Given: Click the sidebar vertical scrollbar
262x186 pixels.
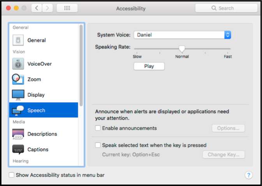Looking at the screenshot, I should point(81,65).
